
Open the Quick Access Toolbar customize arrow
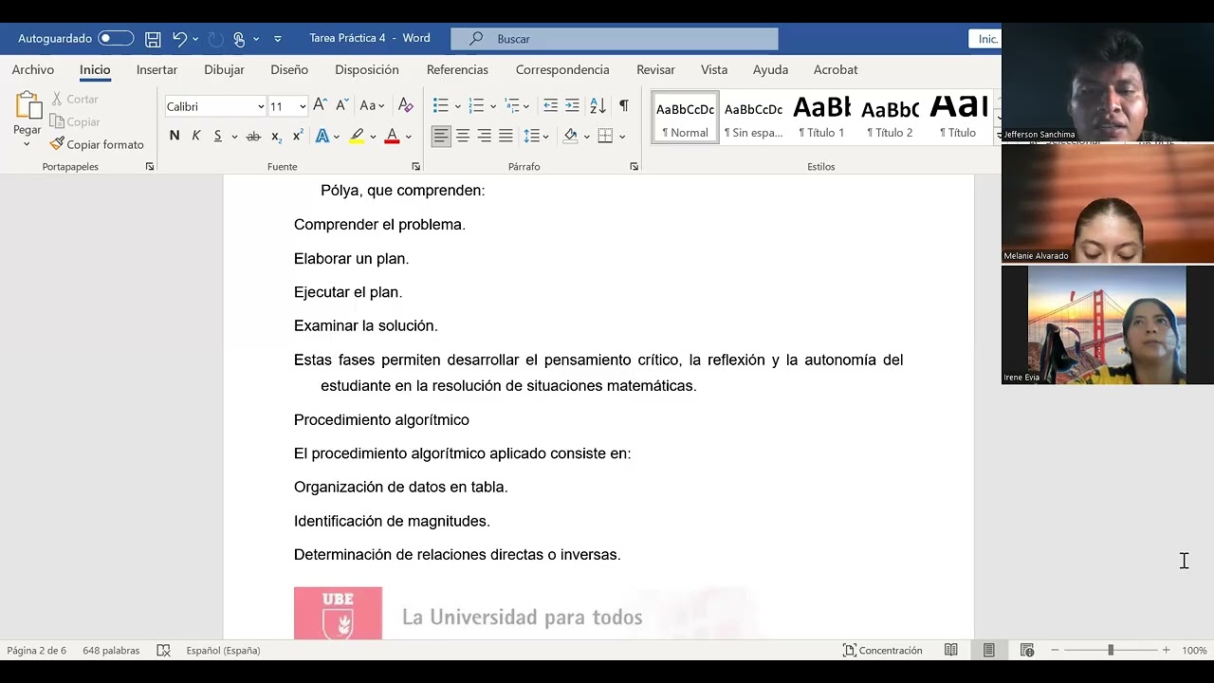278,39
